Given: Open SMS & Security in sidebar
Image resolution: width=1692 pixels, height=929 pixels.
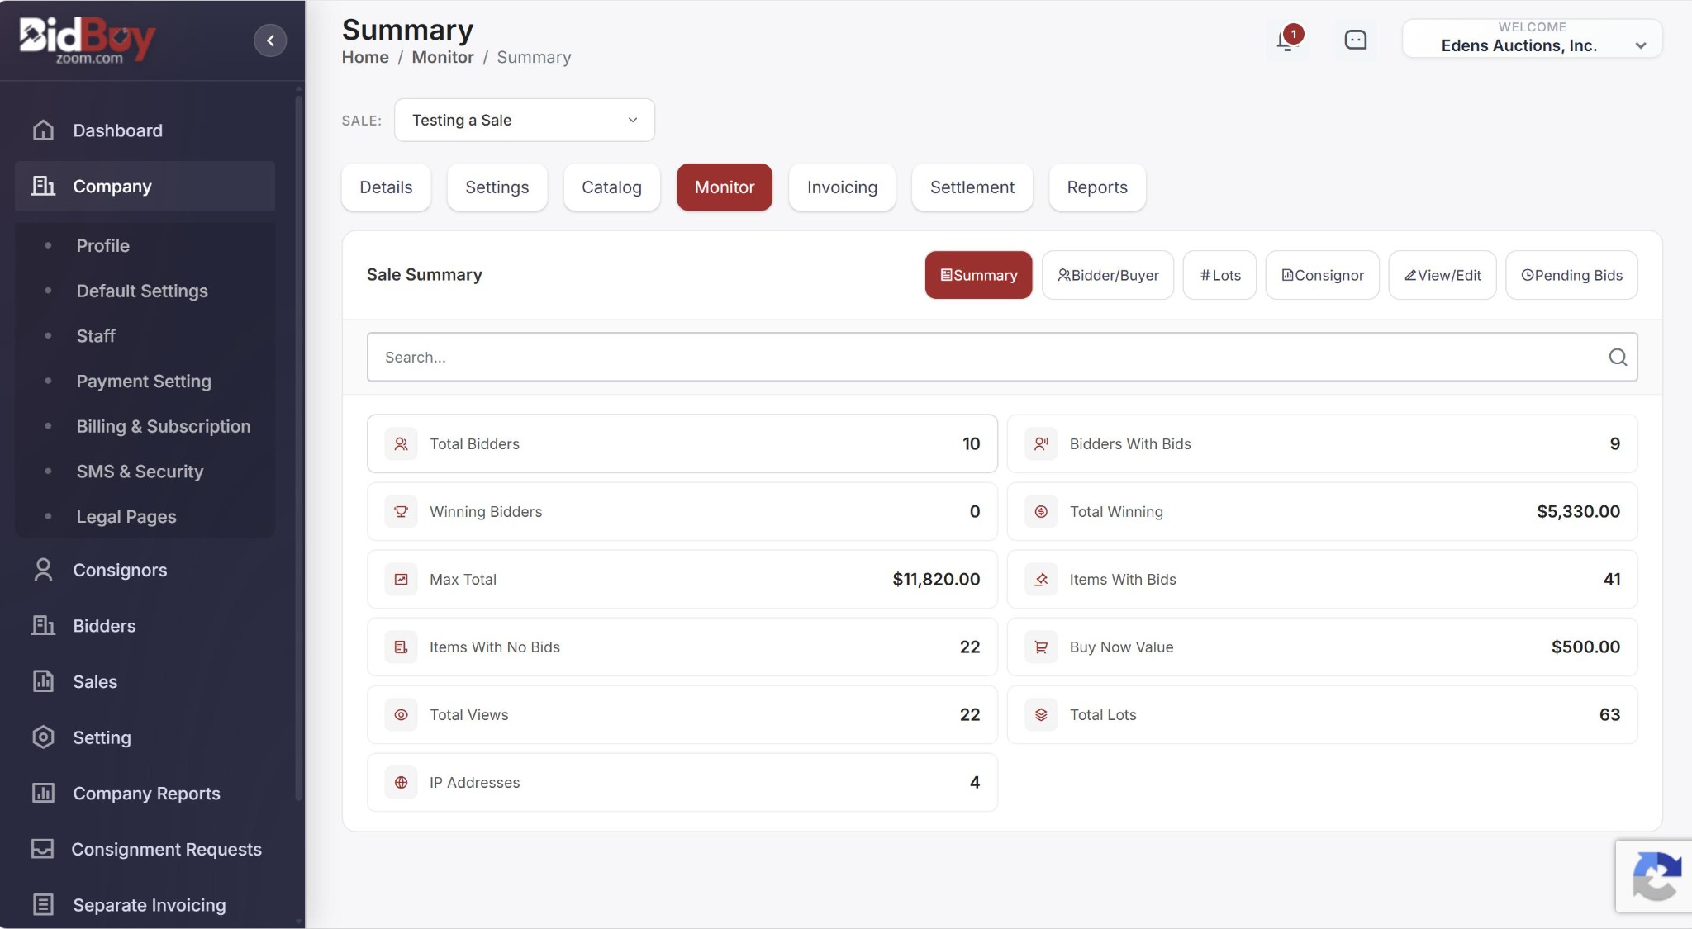Looking at the screenshot, I should click(140, 471).
